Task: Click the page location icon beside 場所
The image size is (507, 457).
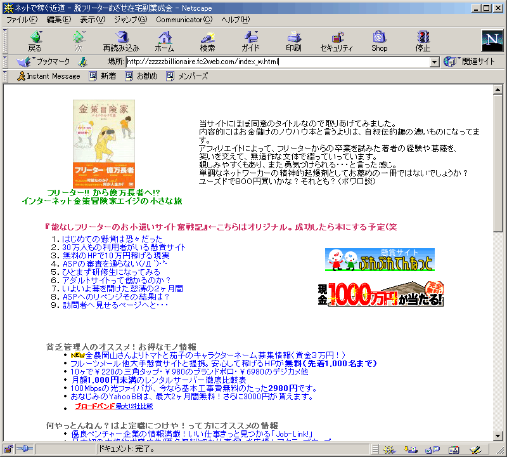Action: [x=83, y=62]
